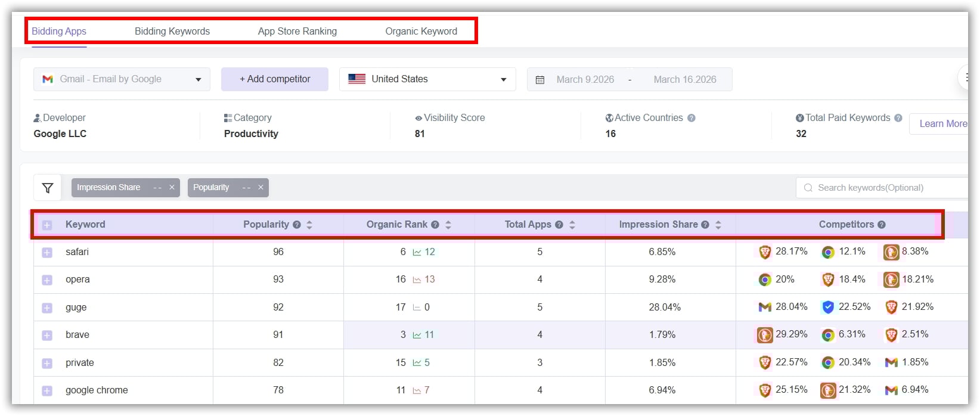
Task: Select the keyword text google chrome
Action: [x=97, y=390]
